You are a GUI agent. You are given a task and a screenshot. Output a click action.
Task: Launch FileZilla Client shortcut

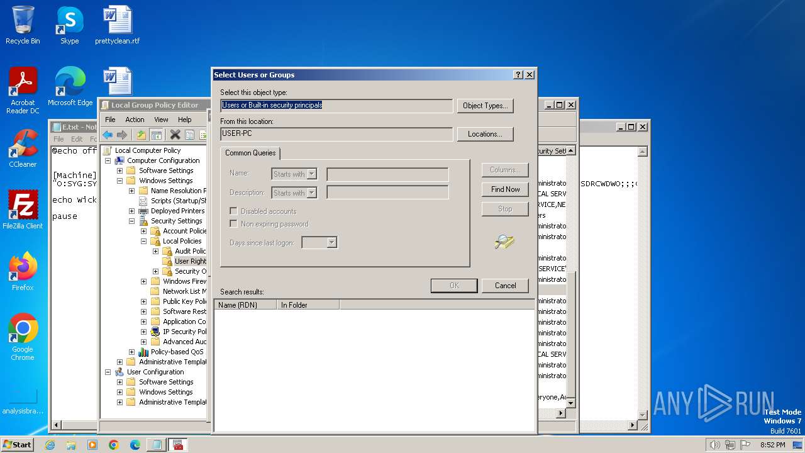click(x=23, y=210)
